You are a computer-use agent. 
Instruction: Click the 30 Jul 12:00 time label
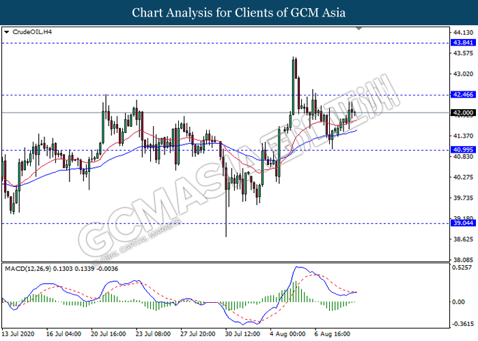click(242, 335)
